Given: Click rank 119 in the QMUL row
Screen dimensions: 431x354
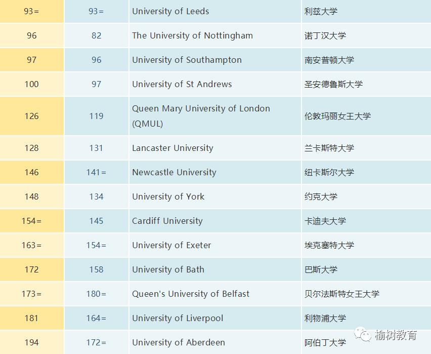Looking at the screenshot, I should 96,116.
